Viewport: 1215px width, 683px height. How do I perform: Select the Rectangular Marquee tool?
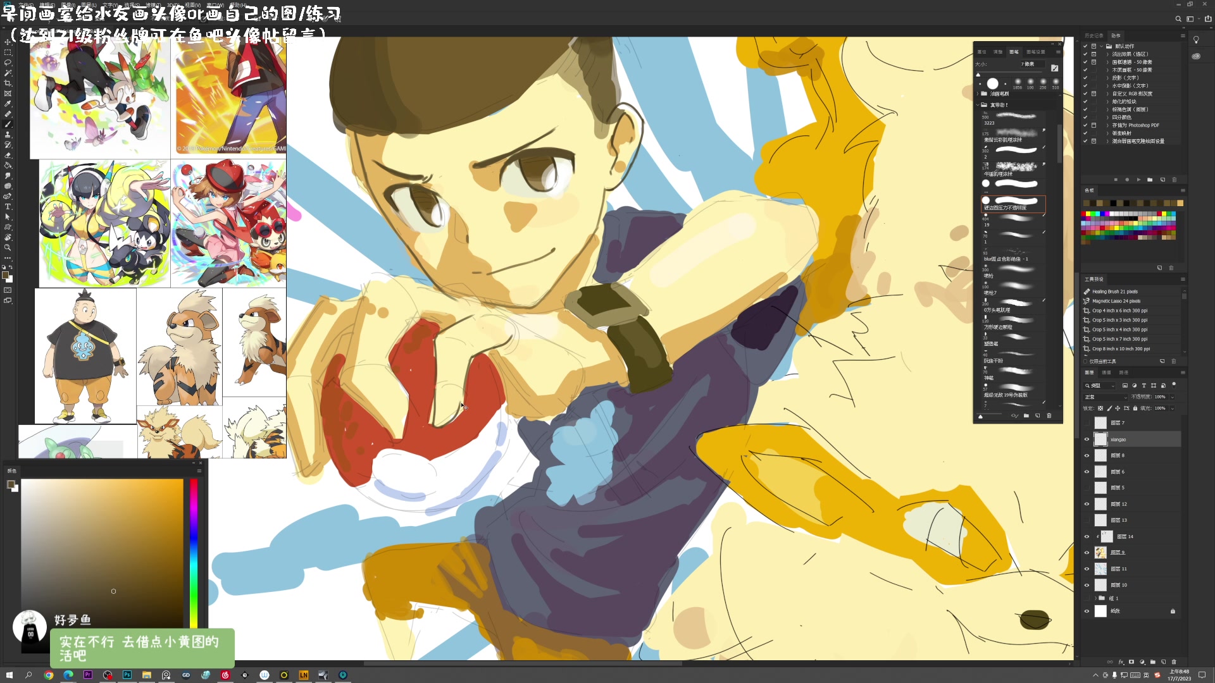(x=8, y=52)
